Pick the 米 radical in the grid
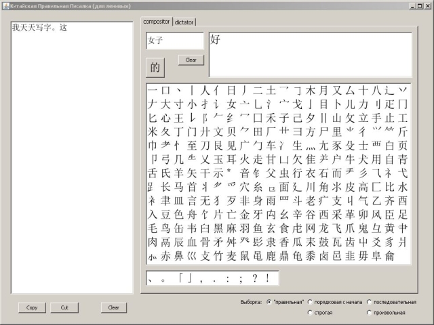The width and height of the screenshot is (434, 325). (153, 132)
